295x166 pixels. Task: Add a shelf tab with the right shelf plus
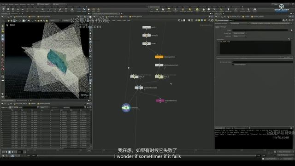242,7
